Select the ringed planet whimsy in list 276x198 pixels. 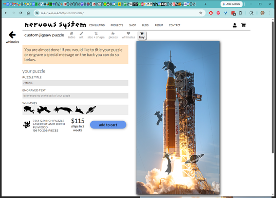(x=91, y=110)
